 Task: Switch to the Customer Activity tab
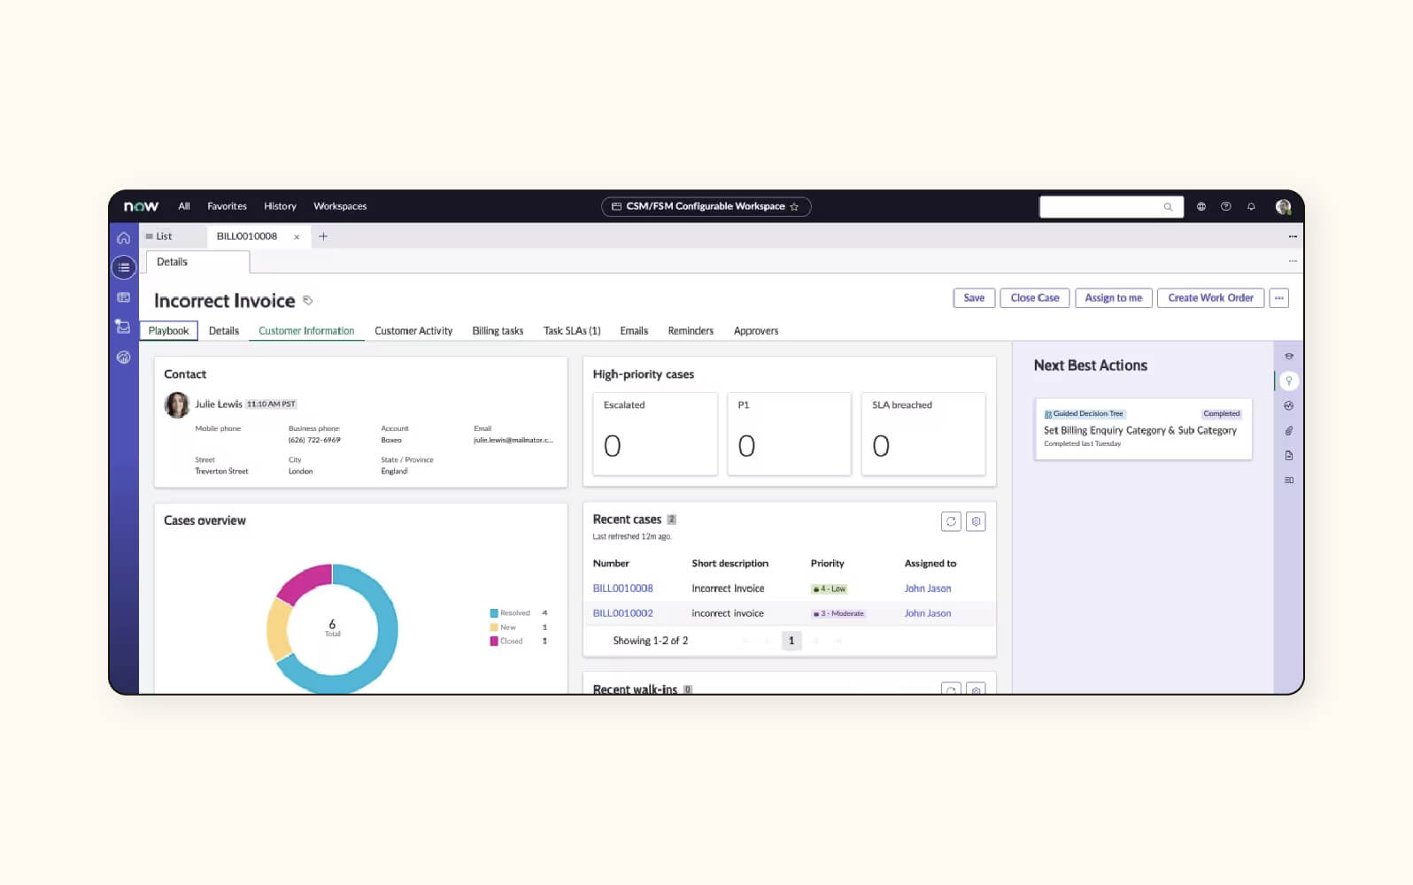[x=413, y=331]
